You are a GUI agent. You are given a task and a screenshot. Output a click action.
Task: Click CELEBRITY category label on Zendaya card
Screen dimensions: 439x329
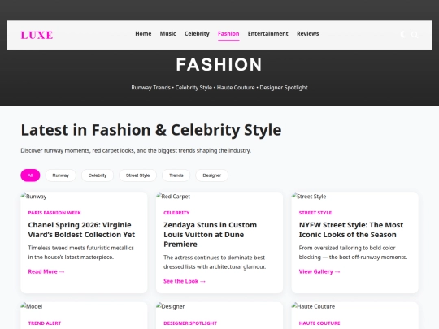coord(176,213)
